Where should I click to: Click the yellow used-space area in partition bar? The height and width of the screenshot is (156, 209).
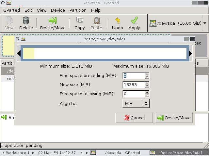[x=29, y=53]
